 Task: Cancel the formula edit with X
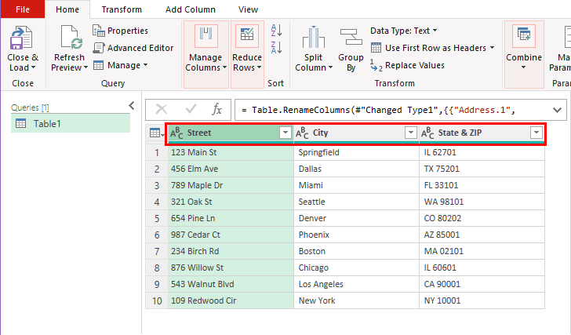[162, 110]
